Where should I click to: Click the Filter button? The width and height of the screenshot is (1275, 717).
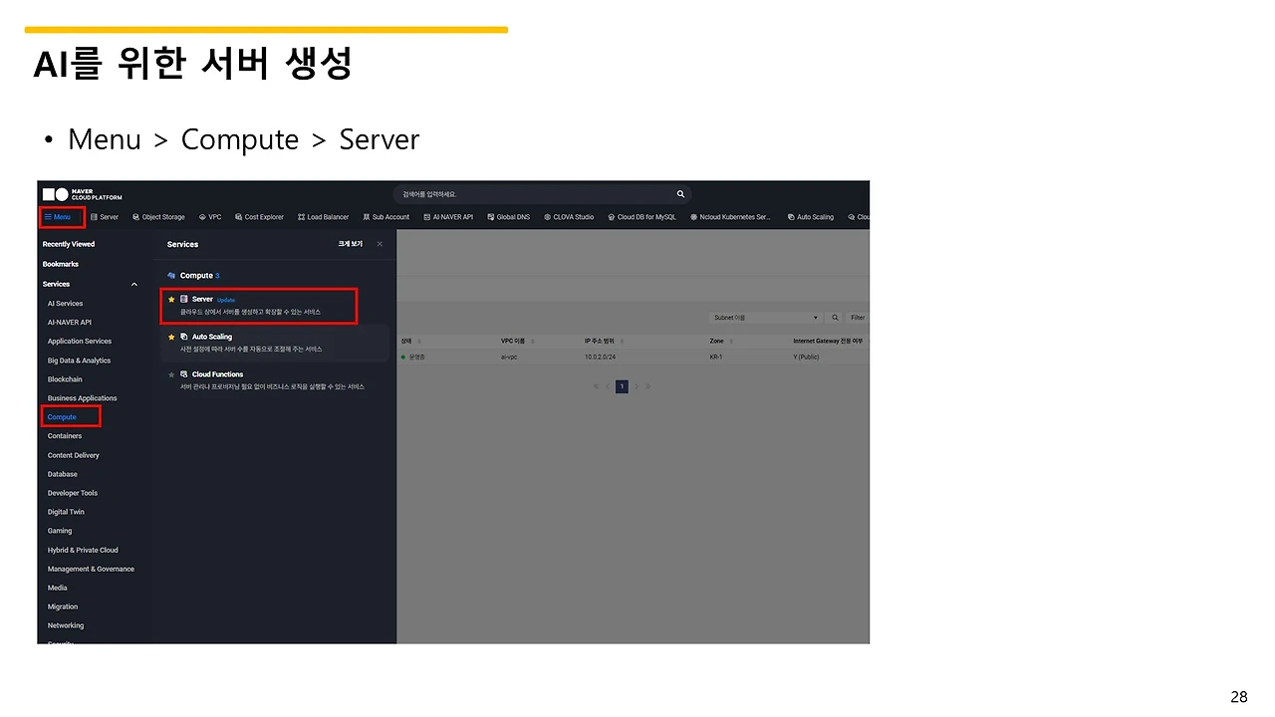coord(858,318)
